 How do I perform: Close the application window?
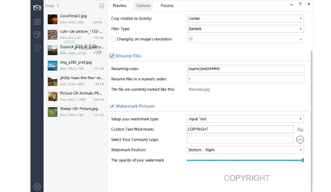(x=309, y=4)
